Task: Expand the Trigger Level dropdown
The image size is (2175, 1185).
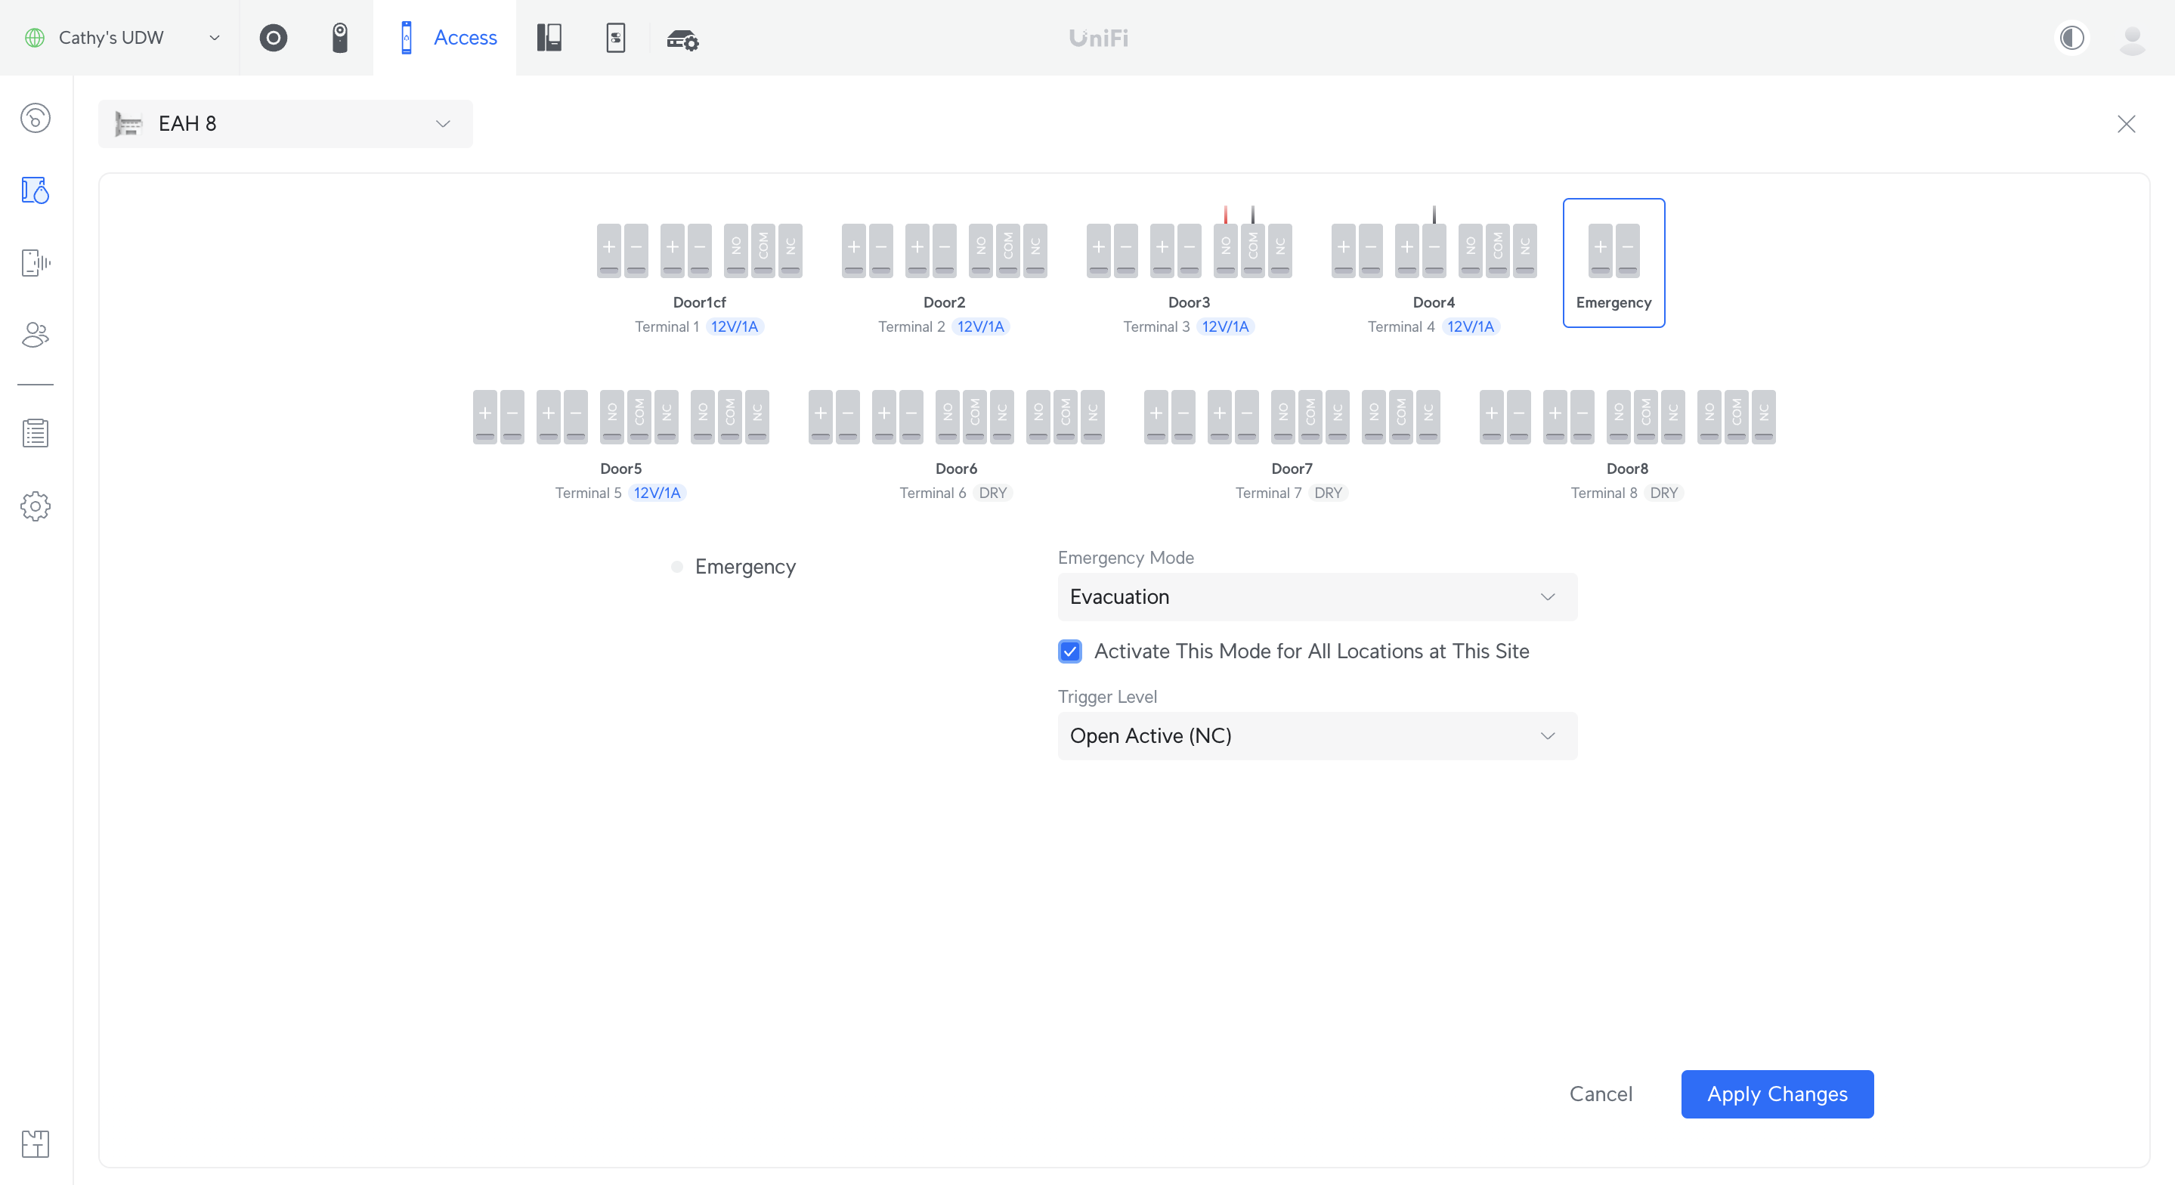Action: coord(1313,735)
